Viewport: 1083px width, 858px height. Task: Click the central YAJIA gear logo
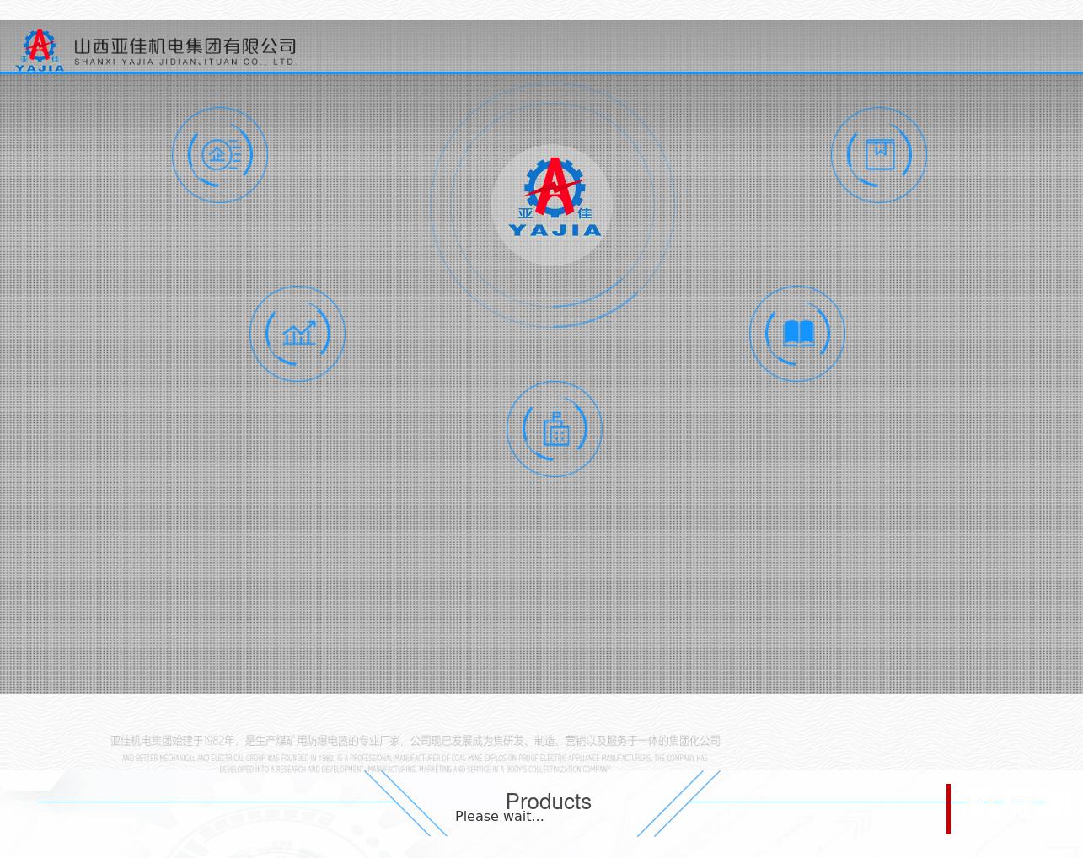click(x=553, y=203)
